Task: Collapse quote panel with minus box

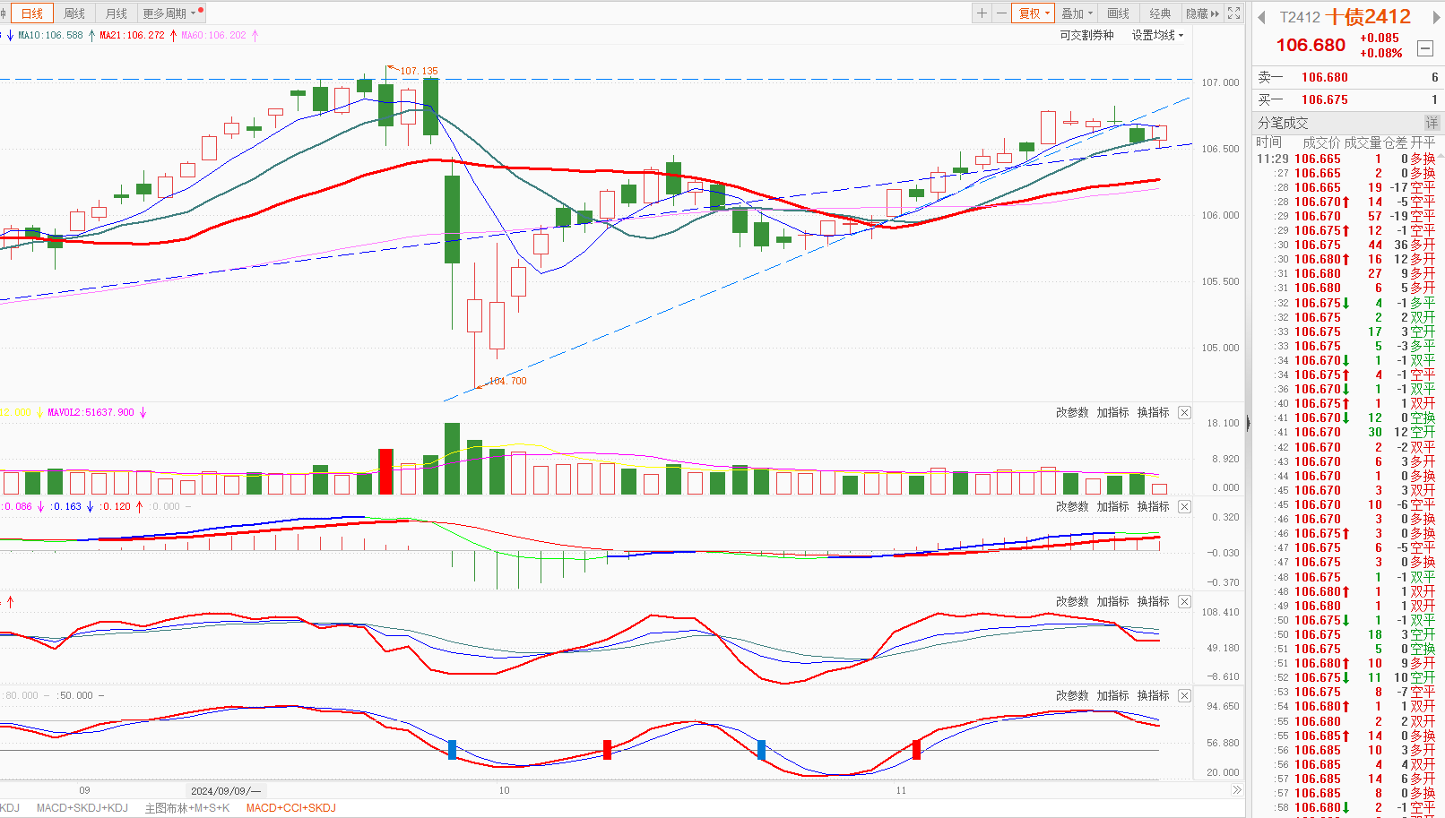Action: 1424,48
